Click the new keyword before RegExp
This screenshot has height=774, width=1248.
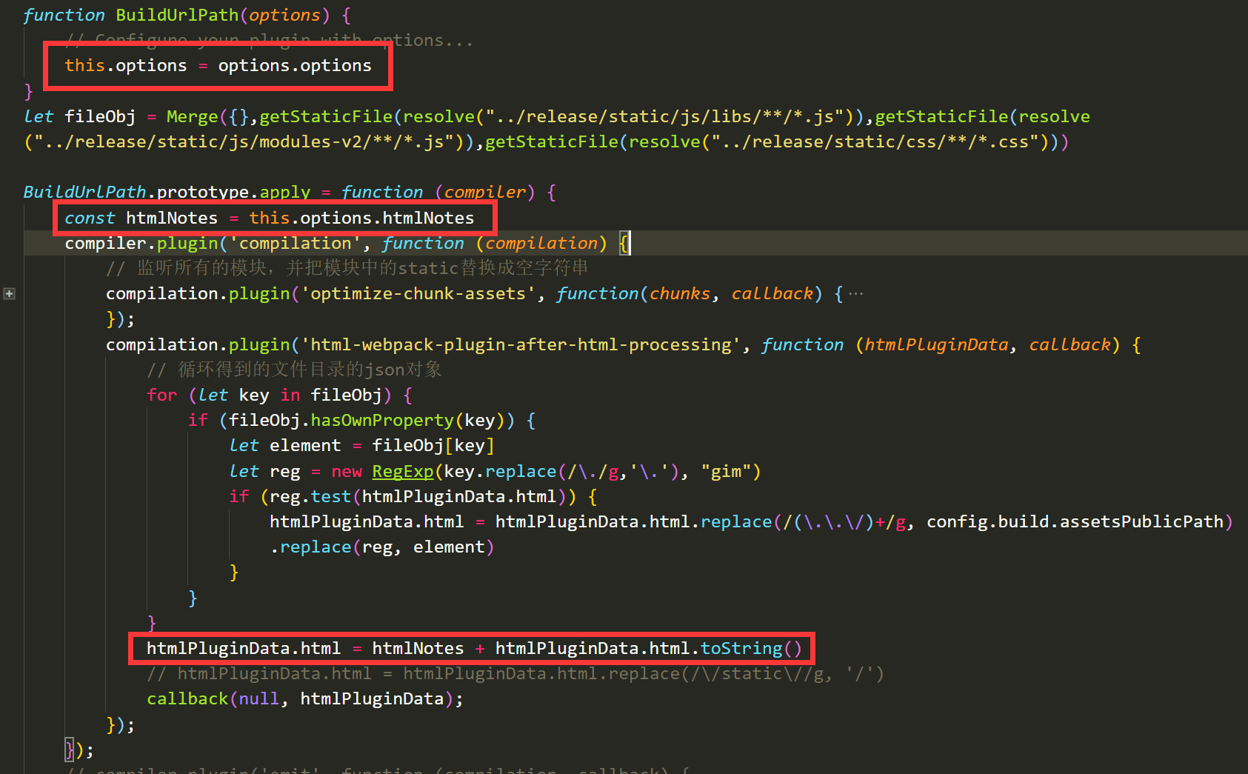346,471
